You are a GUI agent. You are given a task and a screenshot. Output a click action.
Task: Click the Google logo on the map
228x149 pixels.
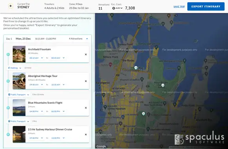[x=101, y=146]
